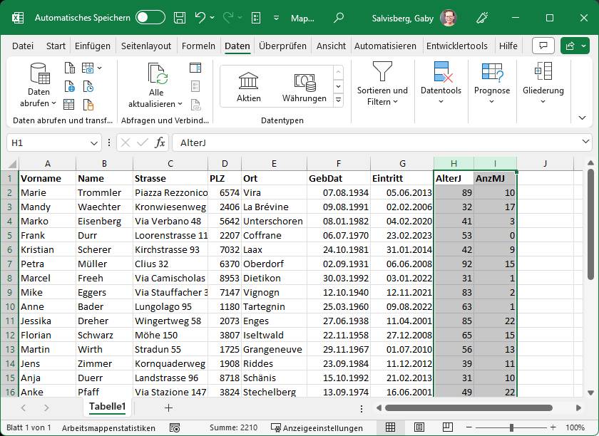Click the Queries and Connections pane icon

(195, 68)
